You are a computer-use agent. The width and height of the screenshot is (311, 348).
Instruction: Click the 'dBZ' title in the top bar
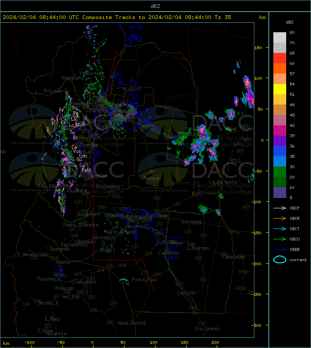click(155, 6)
